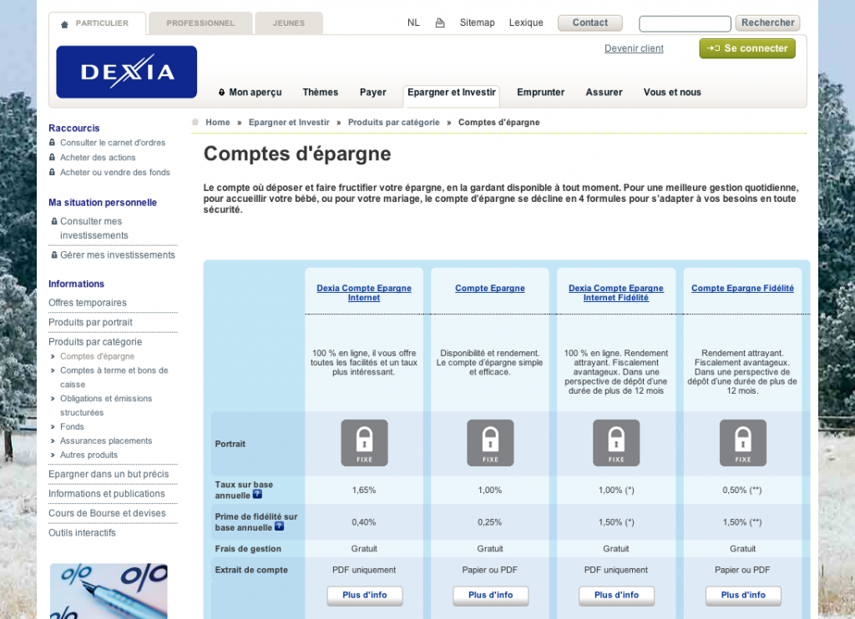Open help icon beside Prime de fidélité
855x619 pixels.
click(x=279, y=526)
